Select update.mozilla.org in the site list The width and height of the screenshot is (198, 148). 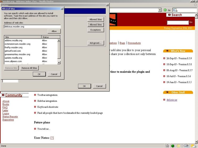coord(31,58)
